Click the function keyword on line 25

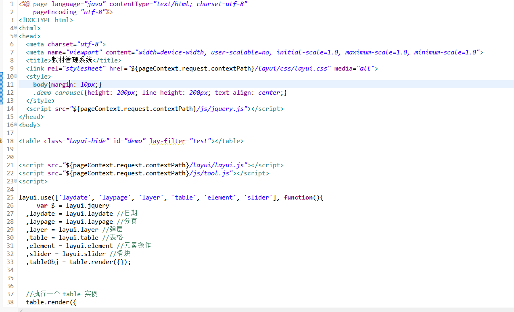pos(298,197)
